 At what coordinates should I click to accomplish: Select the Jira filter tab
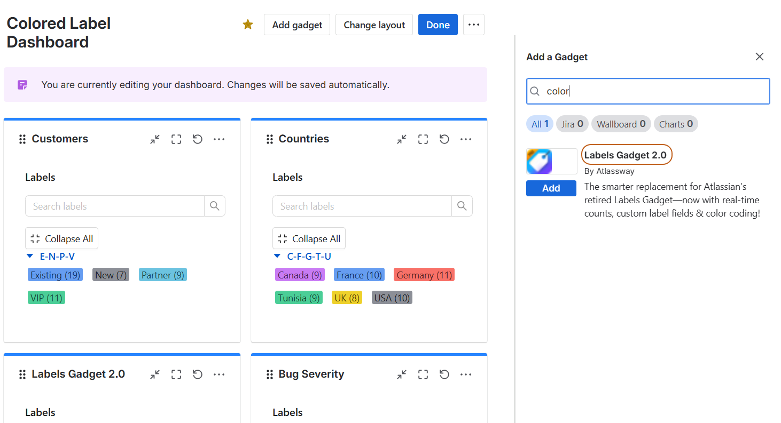572,124
